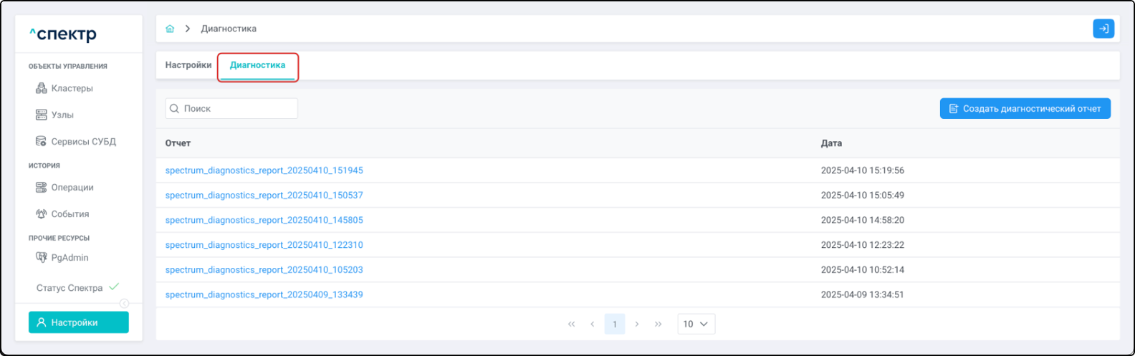Viewport: 1135px width, 356px height.
Task: Switch to the Настройки tab
Action: coord(188,65)
